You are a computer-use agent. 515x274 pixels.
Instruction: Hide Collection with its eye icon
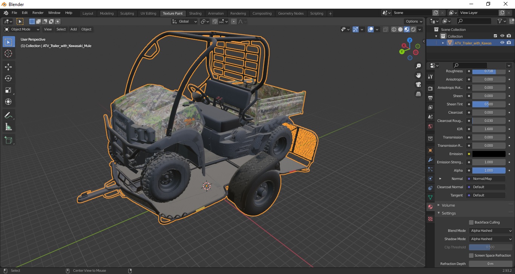(x=502, y=36)
